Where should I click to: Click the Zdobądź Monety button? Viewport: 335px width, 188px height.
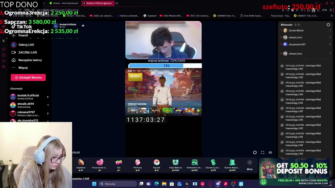(x=28, y=78)
